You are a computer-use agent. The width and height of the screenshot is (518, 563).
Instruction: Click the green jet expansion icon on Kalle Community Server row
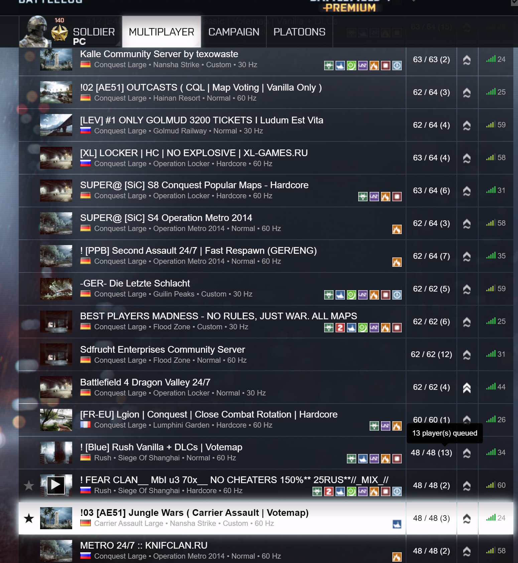click(x=329, y=66)
